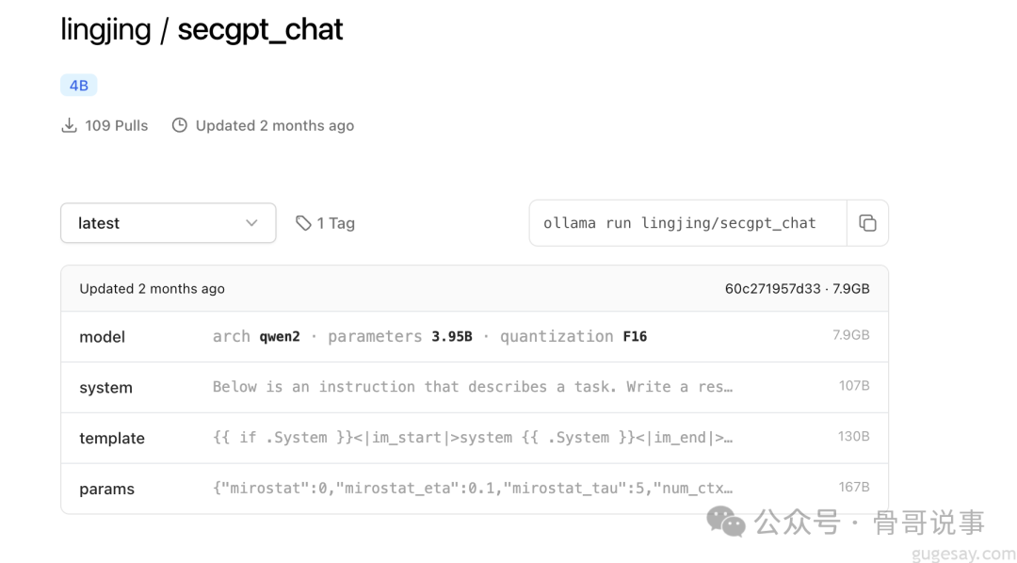This screenshot has width=1017, height=563.
Task: Click the secgpt_chat model title
Action: [x=260, y=30]
